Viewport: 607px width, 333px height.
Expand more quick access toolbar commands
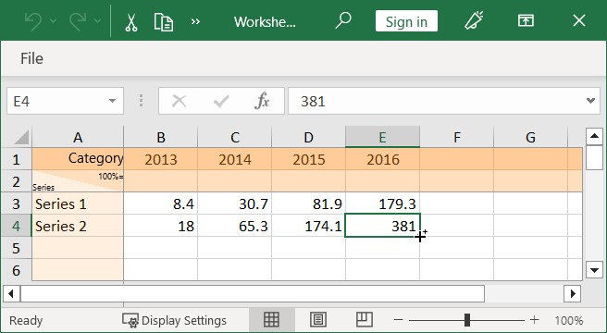coord(195,21)
